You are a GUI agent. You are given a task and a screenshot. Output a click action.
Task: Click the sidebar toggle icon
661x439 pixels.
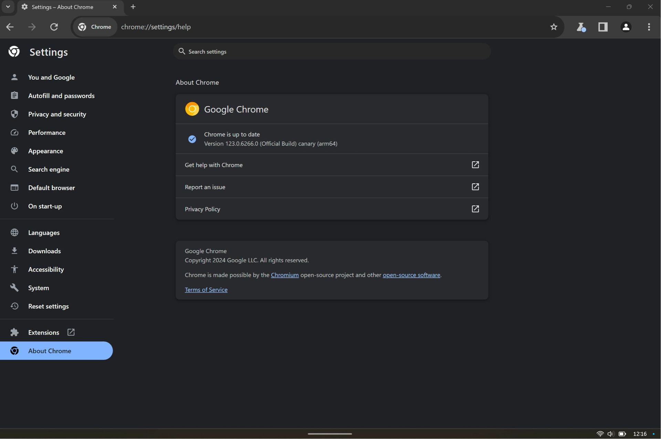603,27
